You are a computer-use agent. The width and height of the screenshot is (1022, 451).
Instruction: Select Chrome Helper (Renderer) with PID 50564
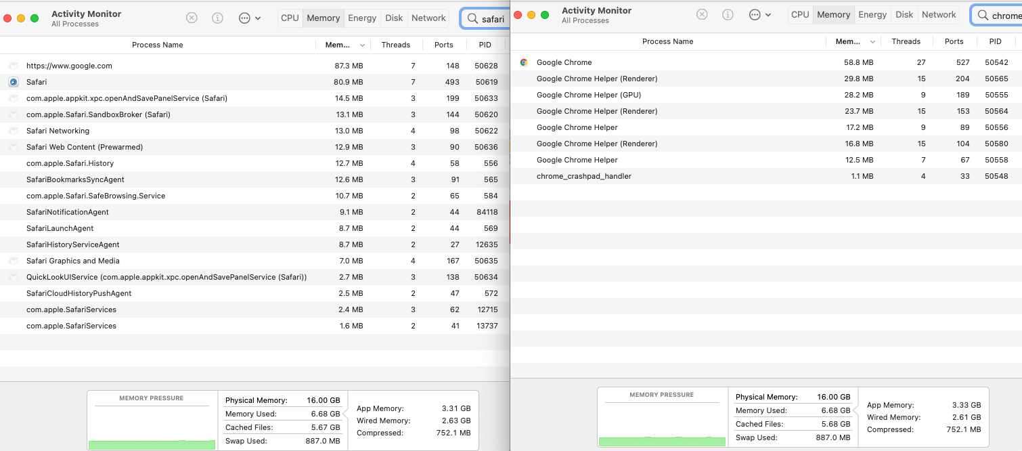(765, 111)
